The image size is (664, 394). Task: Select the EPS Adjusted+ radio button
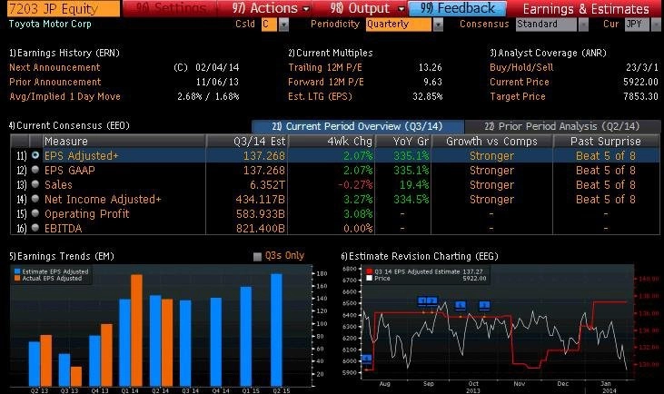tap(35, 156)
